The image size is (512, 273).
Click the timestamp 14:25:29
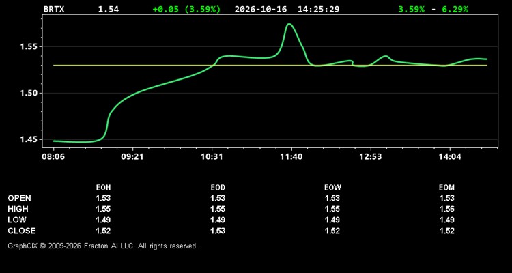coord(318,9)
